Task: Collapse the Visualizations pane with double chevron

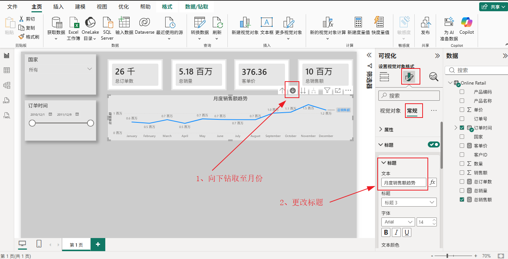Action: pos(437,56)
